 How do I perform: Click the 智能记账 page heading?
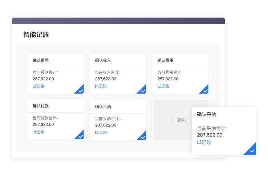(x=36, y=35)
